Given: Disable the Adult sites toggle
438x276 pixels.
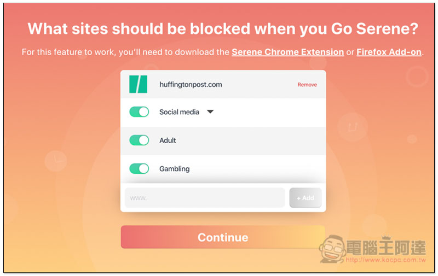Looking at the screenshot, I should coord(139,140).
